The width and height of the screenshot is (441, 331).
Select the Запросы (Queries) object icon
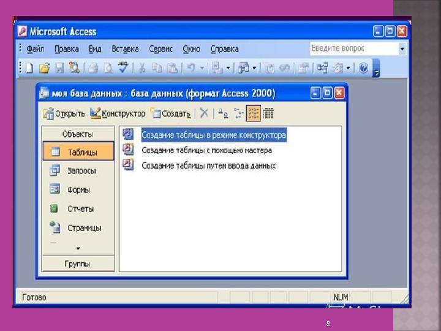55,170
